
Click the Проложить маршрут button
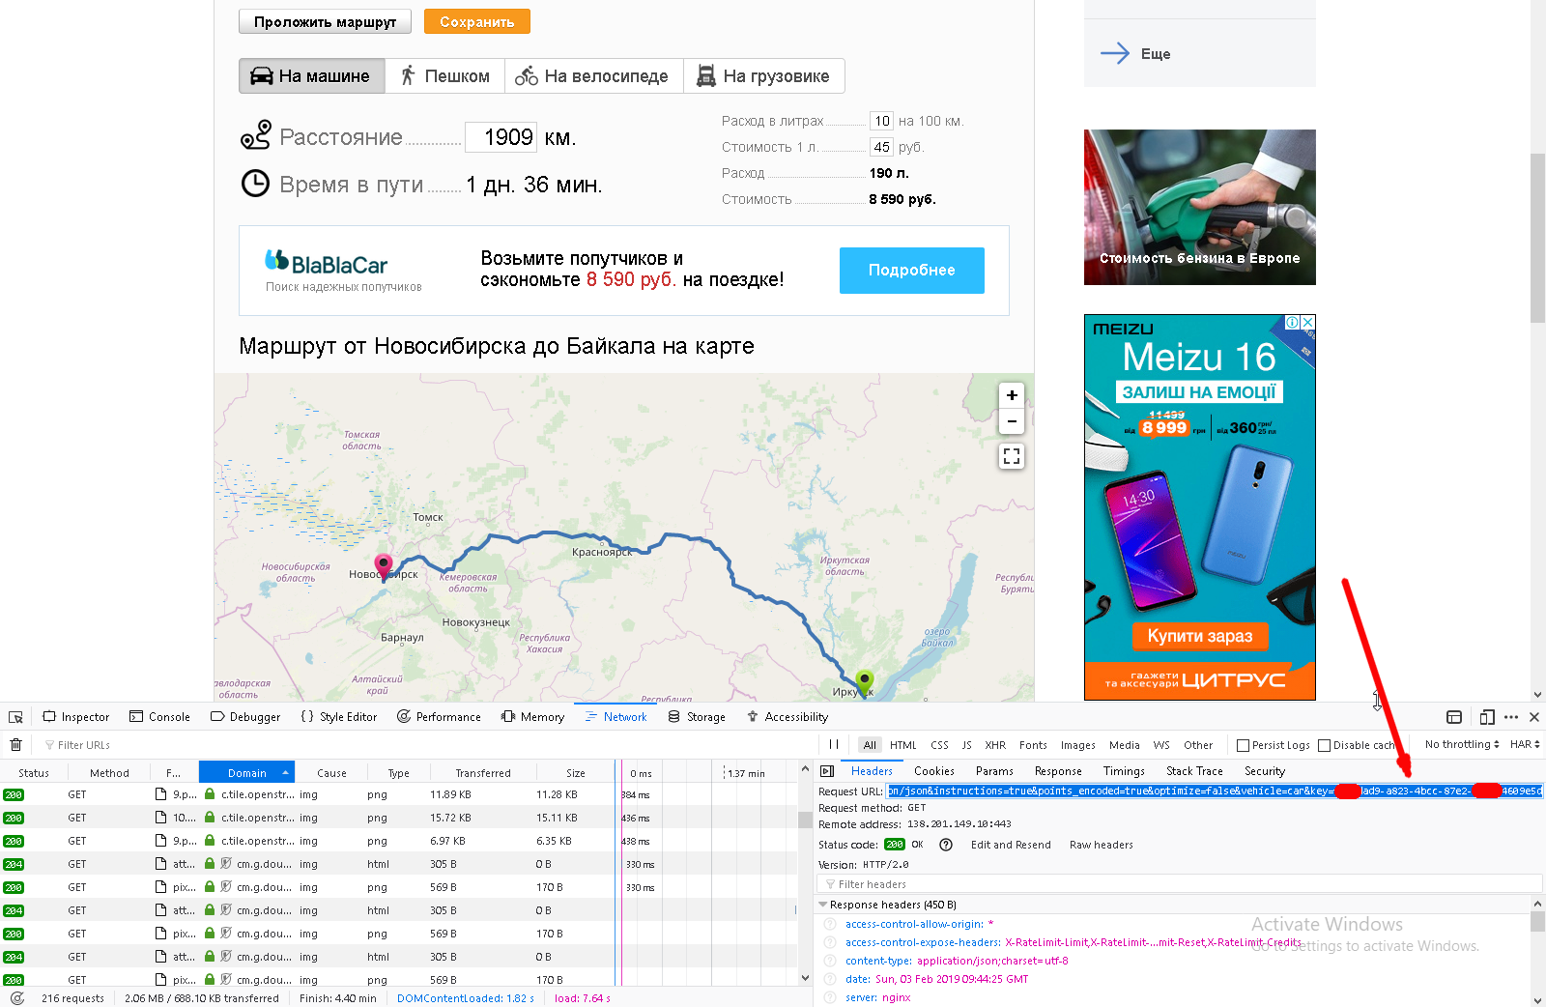pyautogui.click(x=326, y=21)
